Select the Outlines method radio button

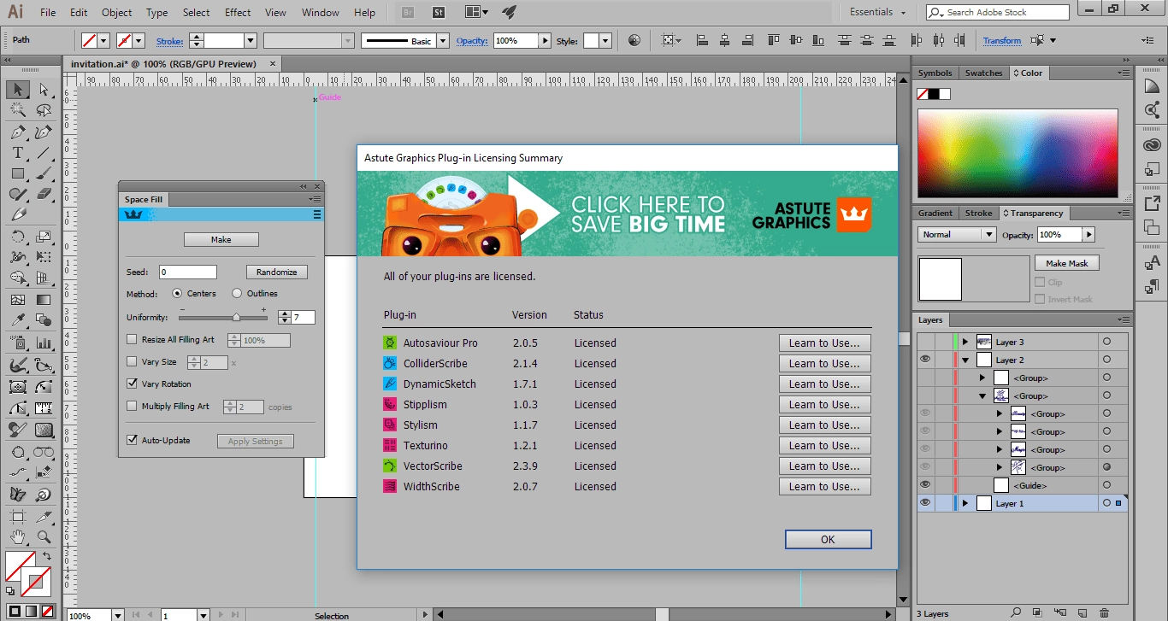[x=237, y=293]
